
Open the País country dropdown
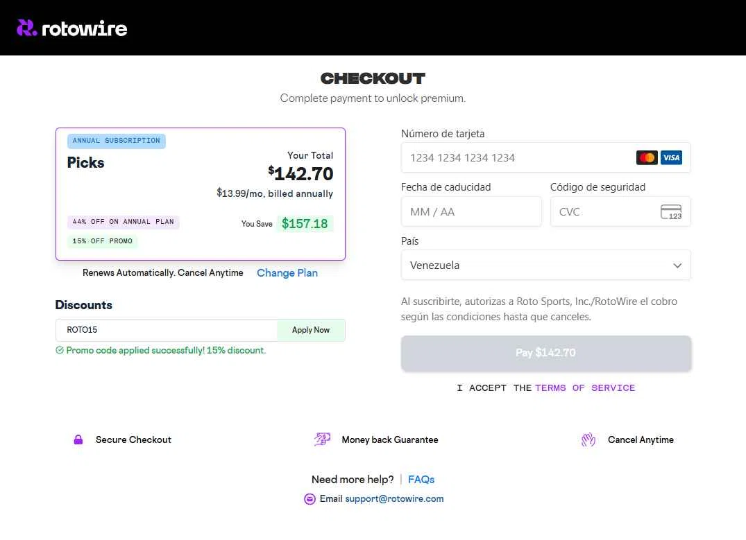[x=545, y=265]
